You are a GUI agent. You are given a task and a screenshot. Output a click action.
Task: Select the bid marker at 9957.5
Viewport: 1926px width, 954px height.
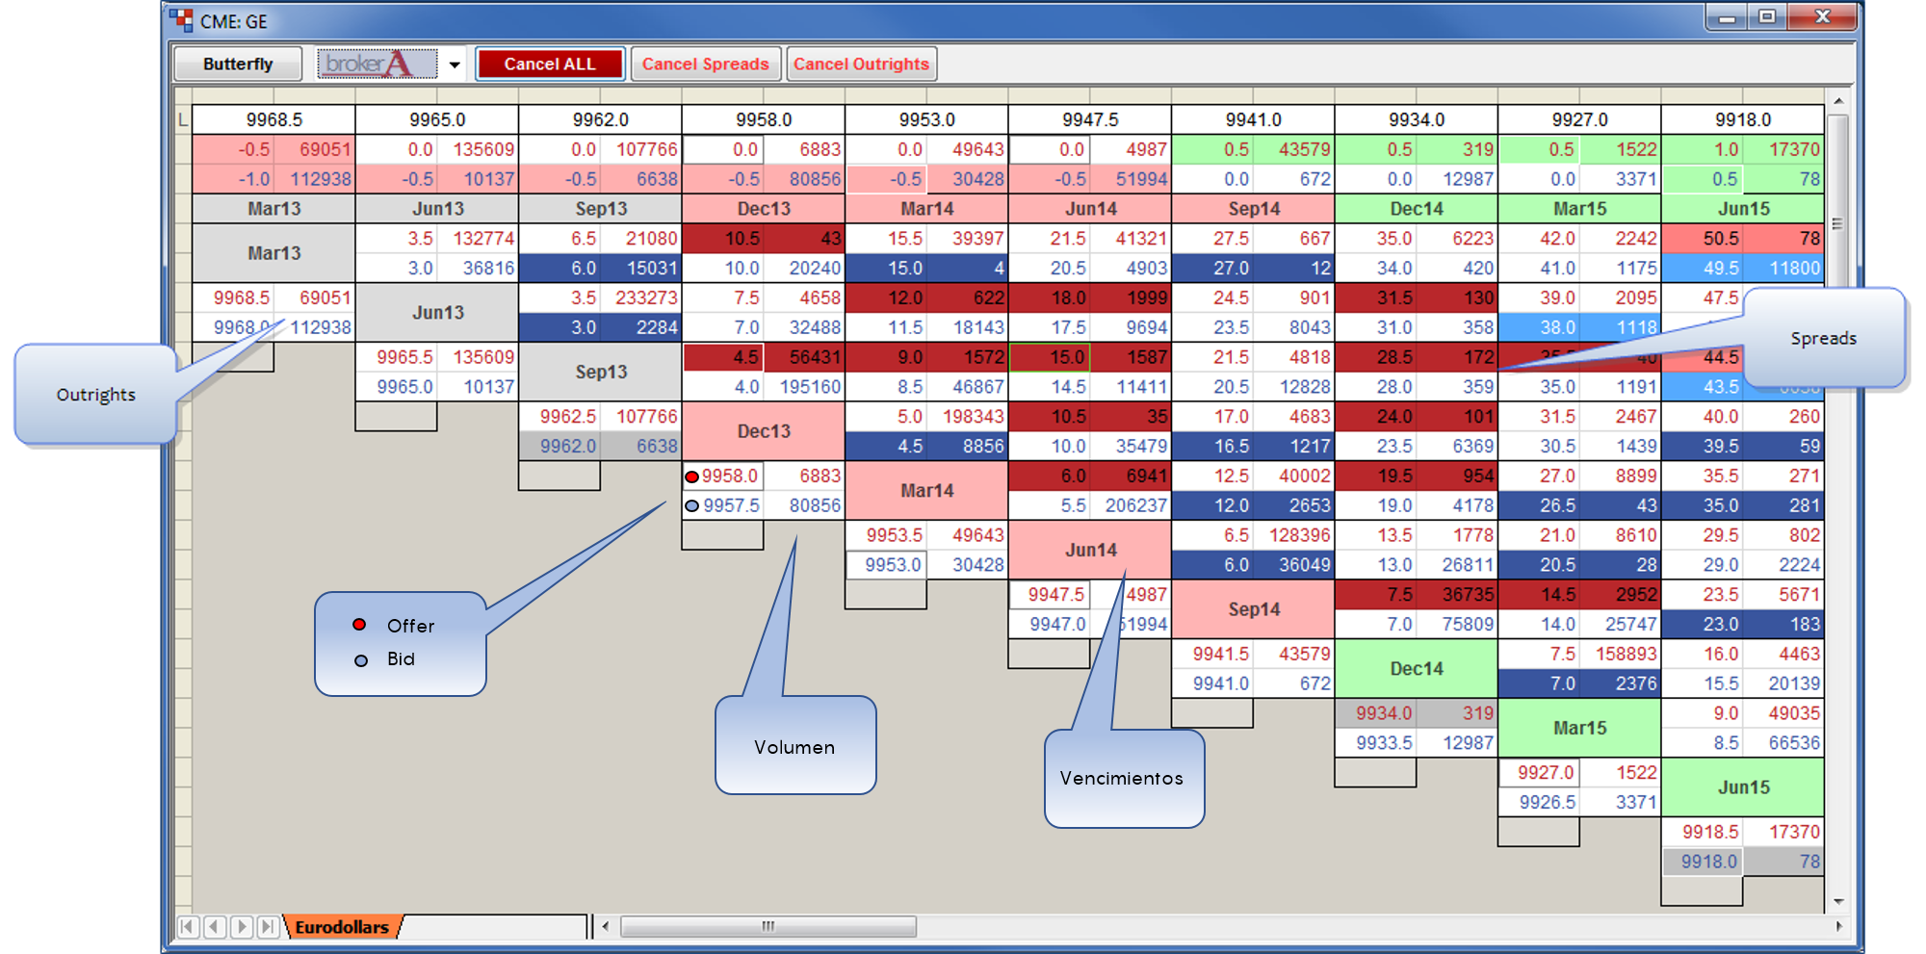(691, 505)
